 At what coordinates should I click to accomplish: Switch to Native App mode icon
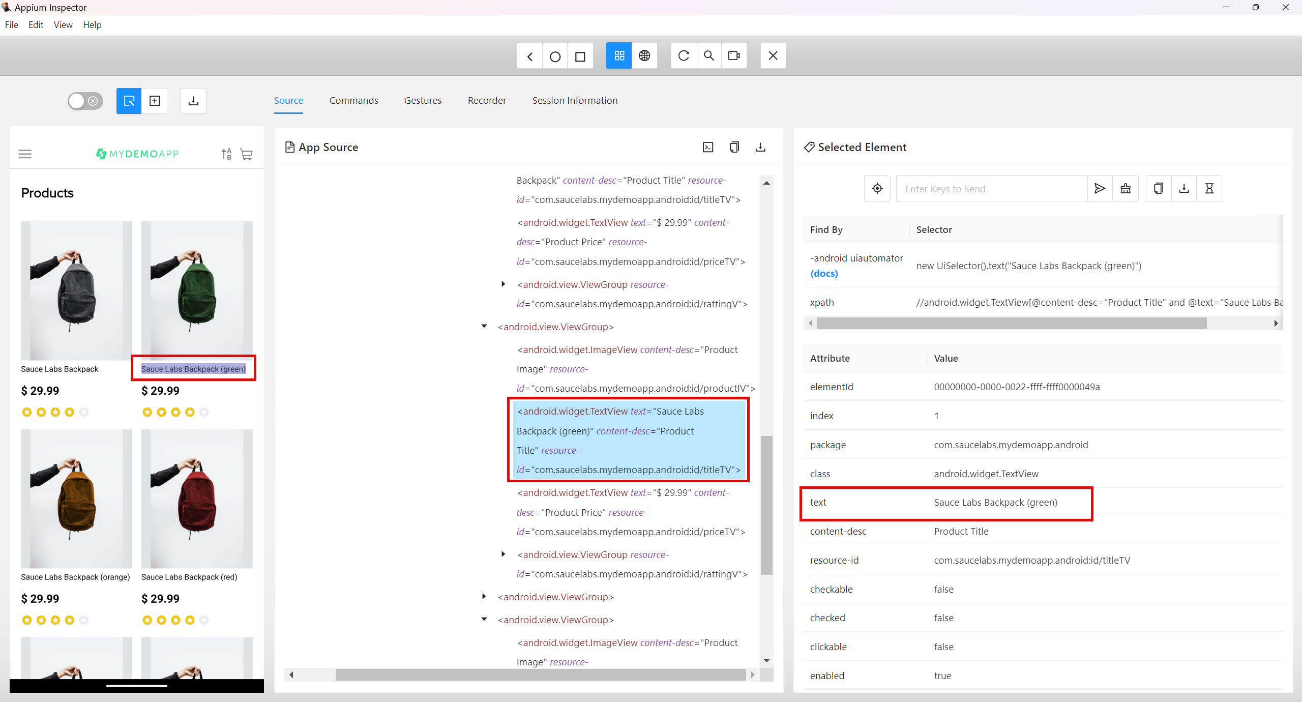[619, 56]
